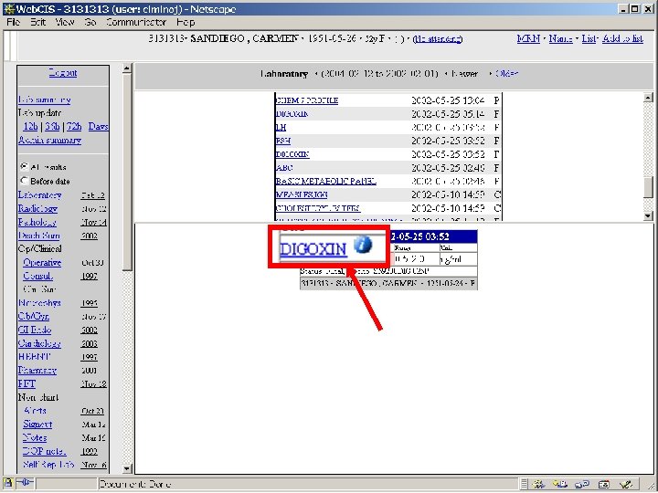Screen dimensions: 658x493
Task: Open the DOP notes link
Action: click(45, 452)
